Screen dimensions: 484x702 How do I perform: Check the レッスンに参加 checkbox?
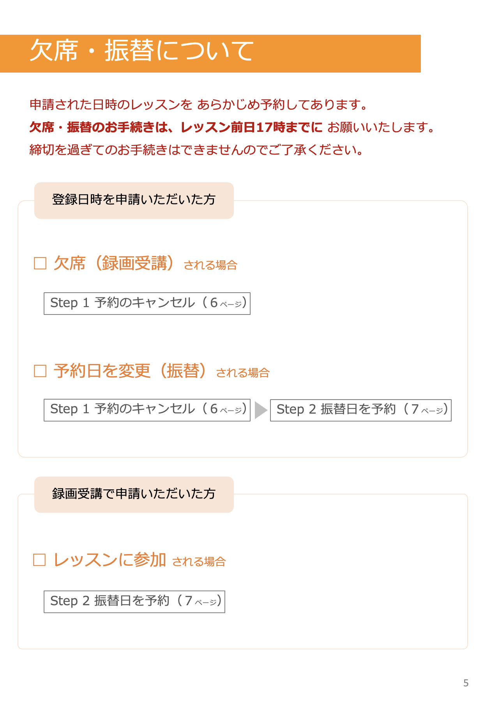click(x=40, y=560)
